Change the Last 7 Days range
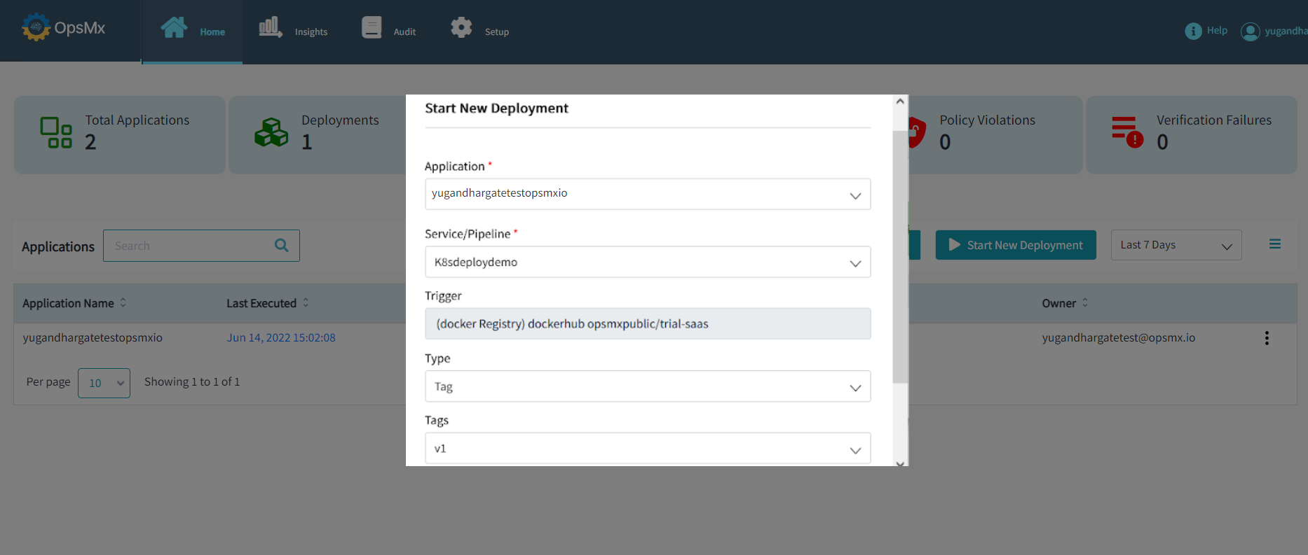 click(x=1176, y=245)
